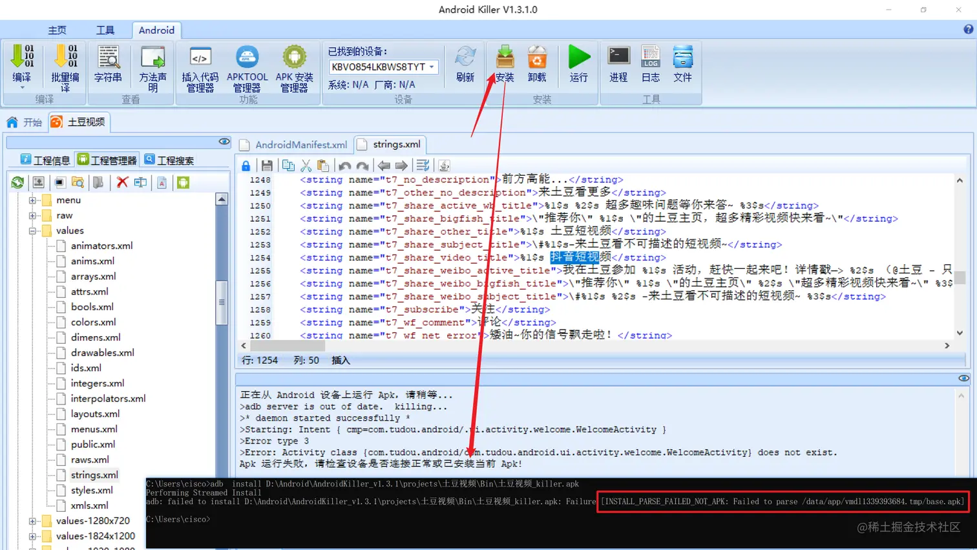
Task: Click the 编译 (compile) ribbon button
Action: (x=22, y=63)
